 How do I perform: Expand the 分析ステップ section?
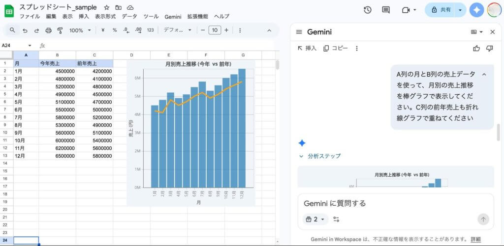tap(319, 156)
